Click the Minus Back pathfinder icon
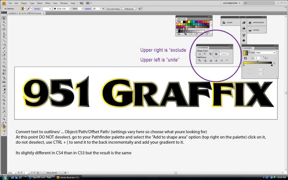Viewport: 288px width, 180px height. [227, 60]
